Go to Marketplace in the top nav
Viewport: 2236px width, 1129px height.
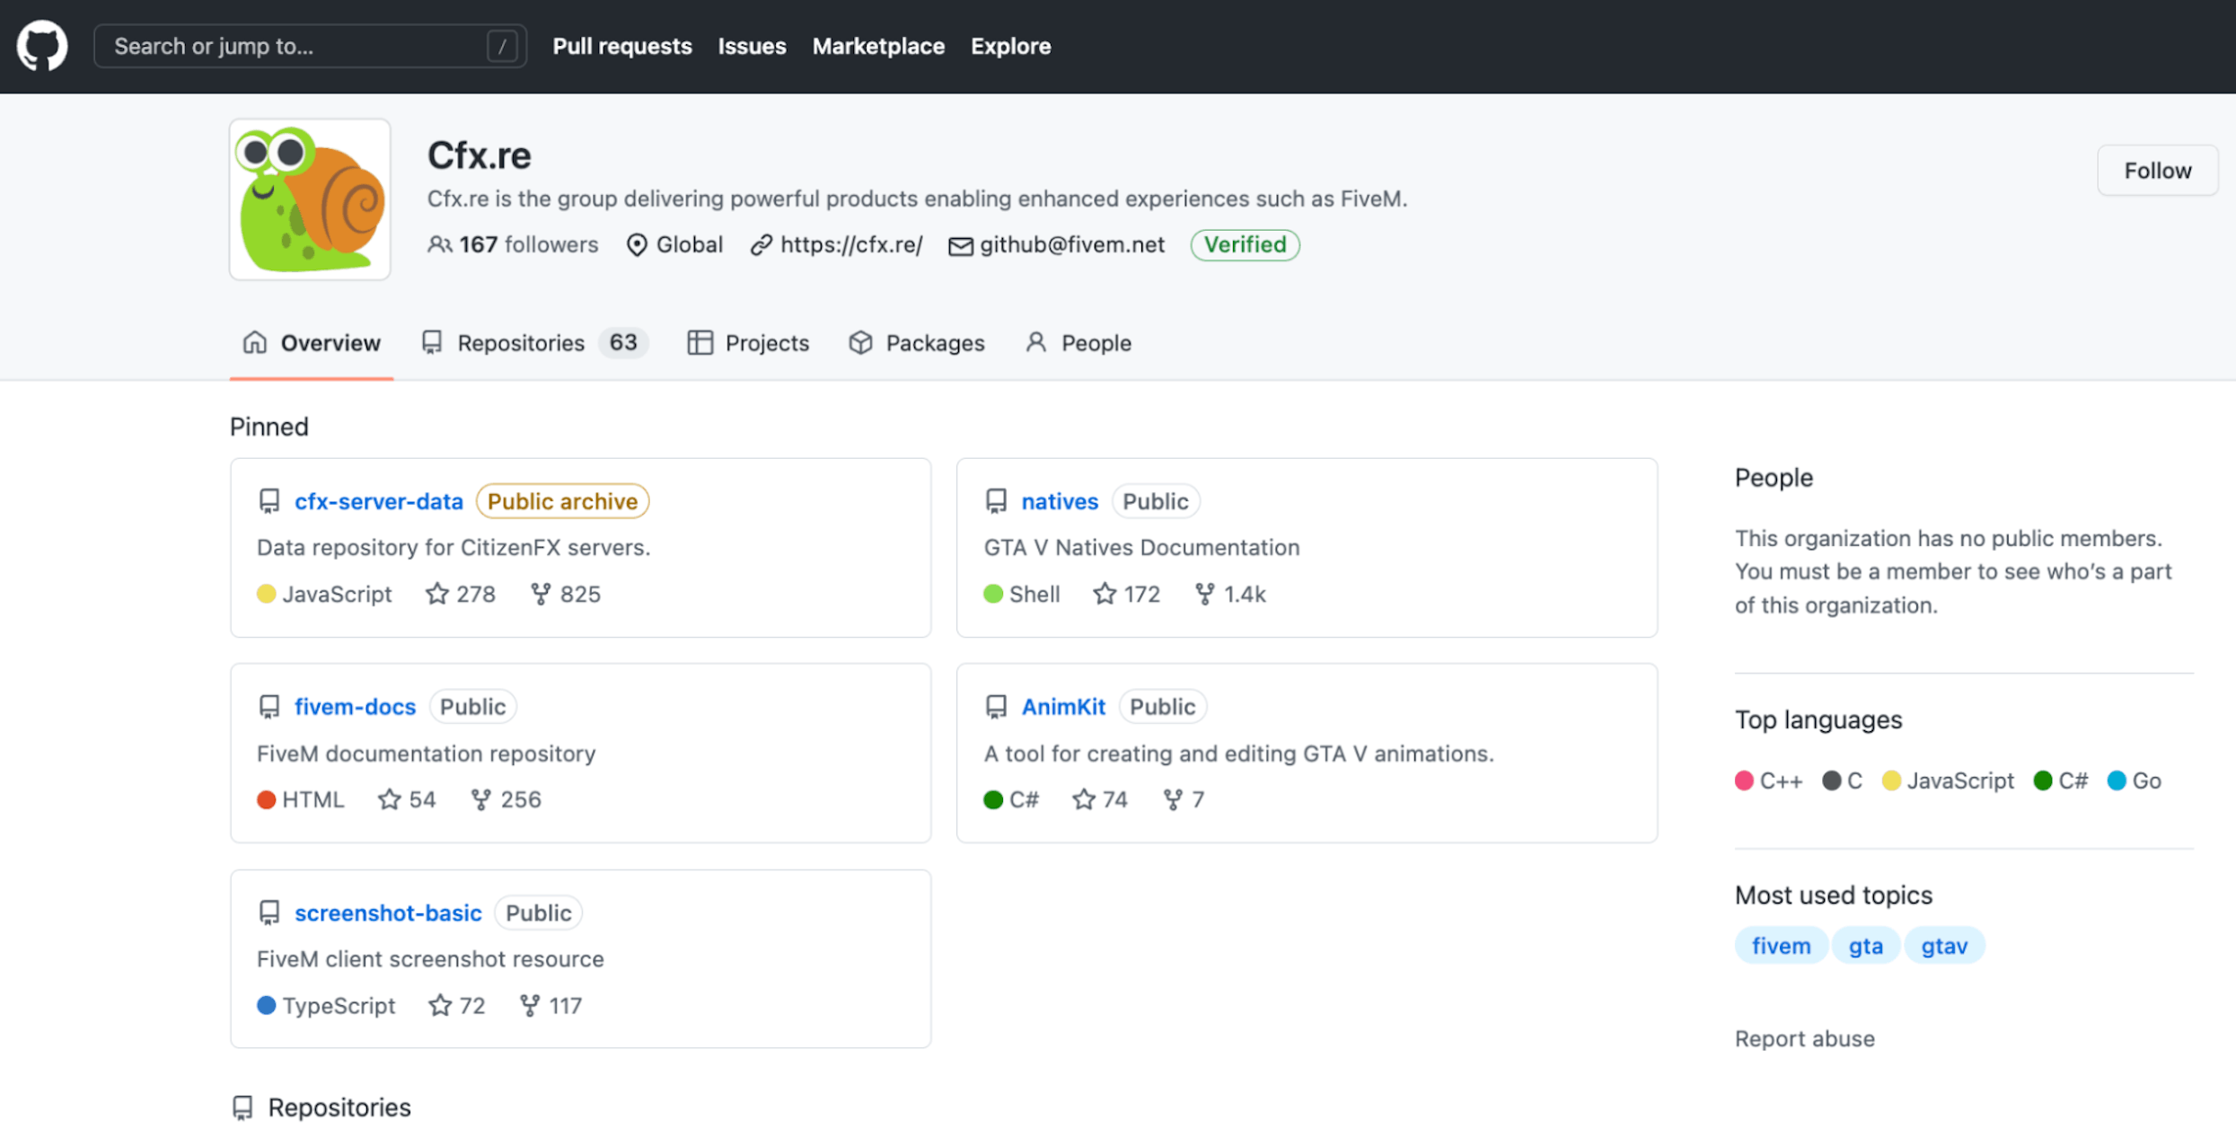click(x=878, y=46)
